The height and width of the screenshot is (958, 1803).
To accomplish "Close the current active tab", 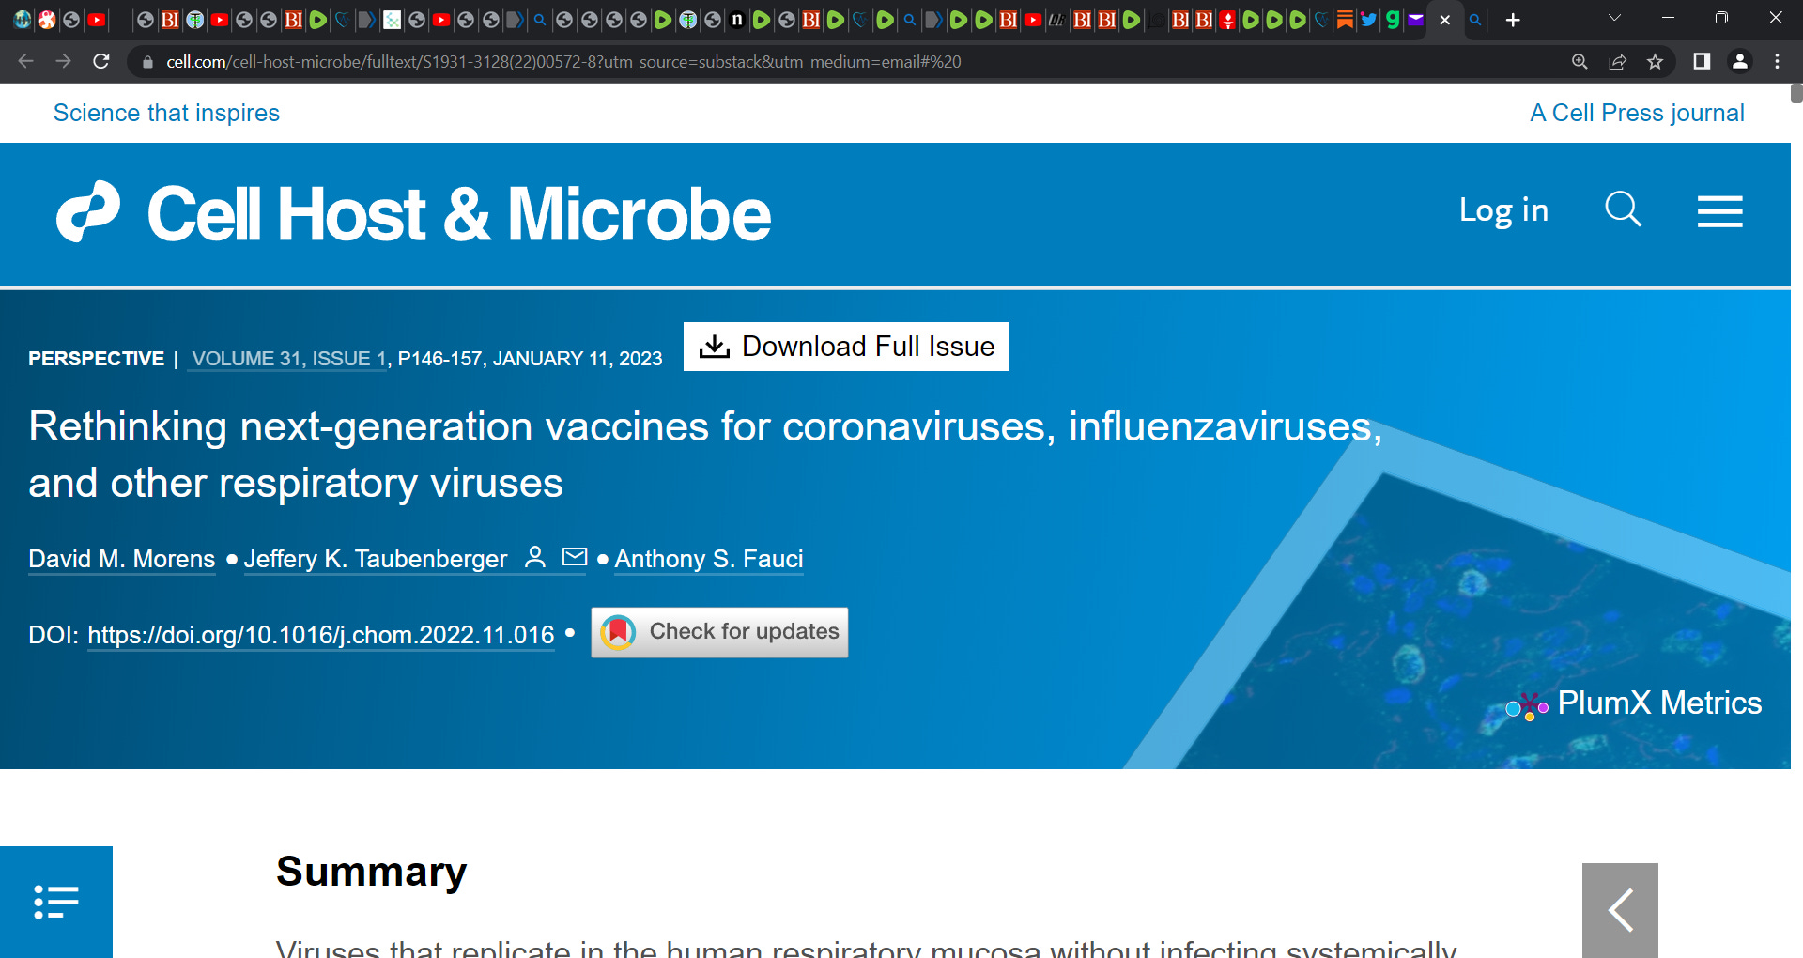I will [x=1445, y=20].
